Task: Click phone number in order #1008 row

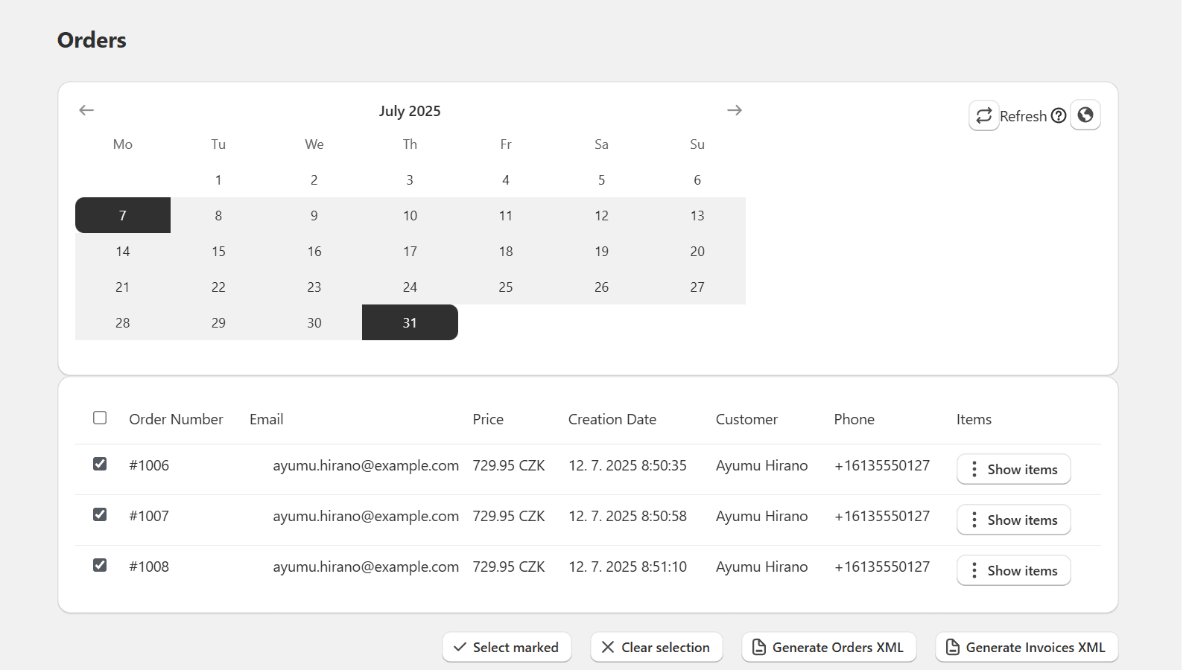Action: click(x=882, y=567)
